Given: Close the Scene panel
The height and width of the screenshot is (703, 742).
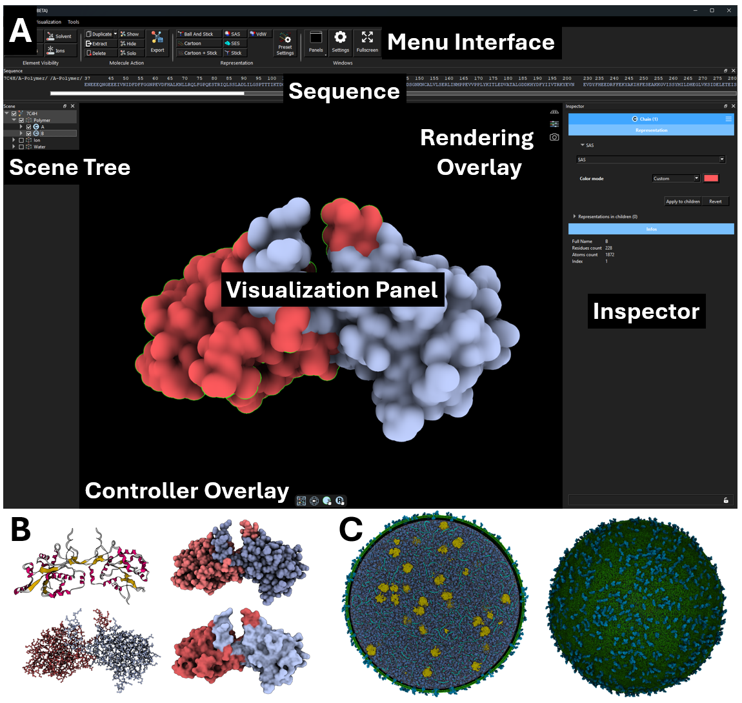Looking at the screenshot, I should pos(72,106).
